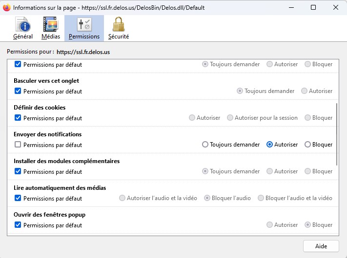Uncheck default permissions for Lire automatiquement des médias
Image resolution: width=347 pixels, height=258 pixels.
point(18,198)
